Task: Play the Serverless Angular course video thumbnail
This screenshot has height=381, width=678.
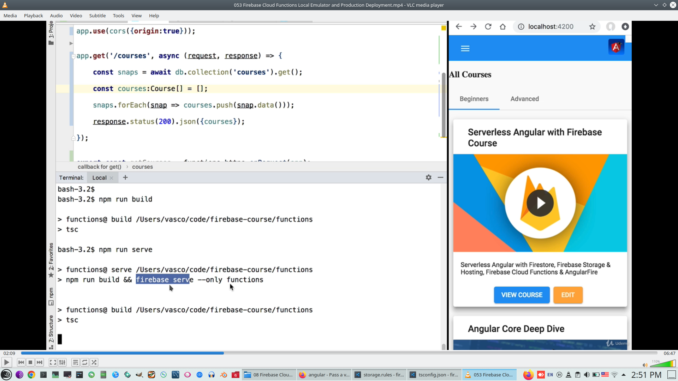Action: 540,203
